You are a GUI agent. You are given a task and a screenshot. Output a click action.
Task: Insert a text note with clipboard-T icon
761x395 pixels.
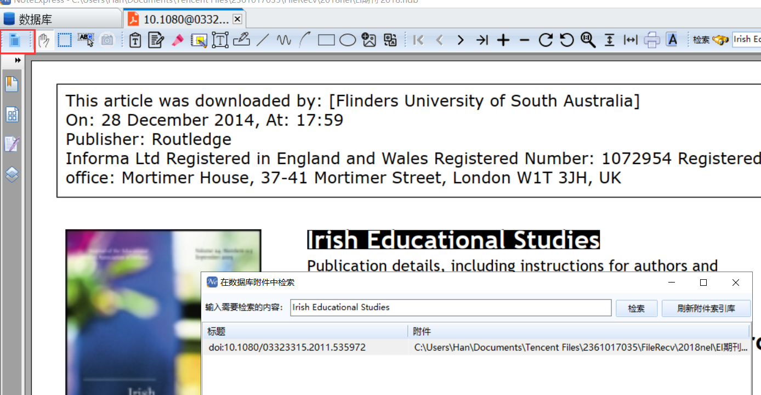pyautogui.click(x=135, y=40)
